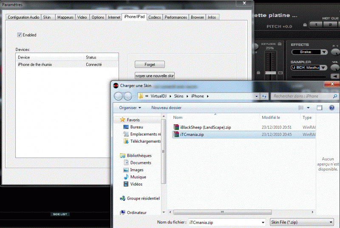The height and width of the screenshot is (228, 340).
Task: Expand the Effects Brake dropdown
Action: 324,52
